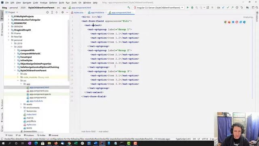Click the locate-file target icon in Project panel
This screenshot has width=259, height=146.
coord(47,13)
